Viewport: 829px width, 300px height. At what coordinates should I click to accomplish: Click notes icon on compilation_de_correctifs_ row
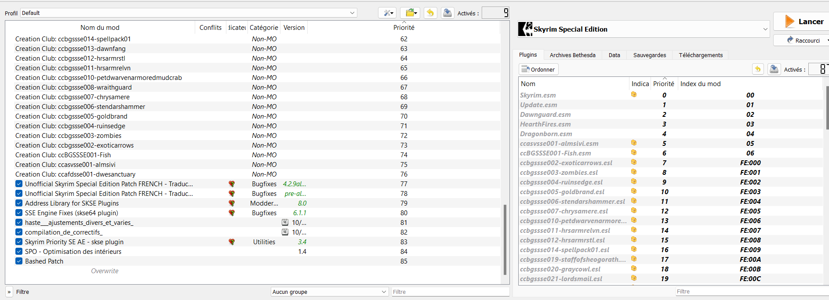click(285, 232)
